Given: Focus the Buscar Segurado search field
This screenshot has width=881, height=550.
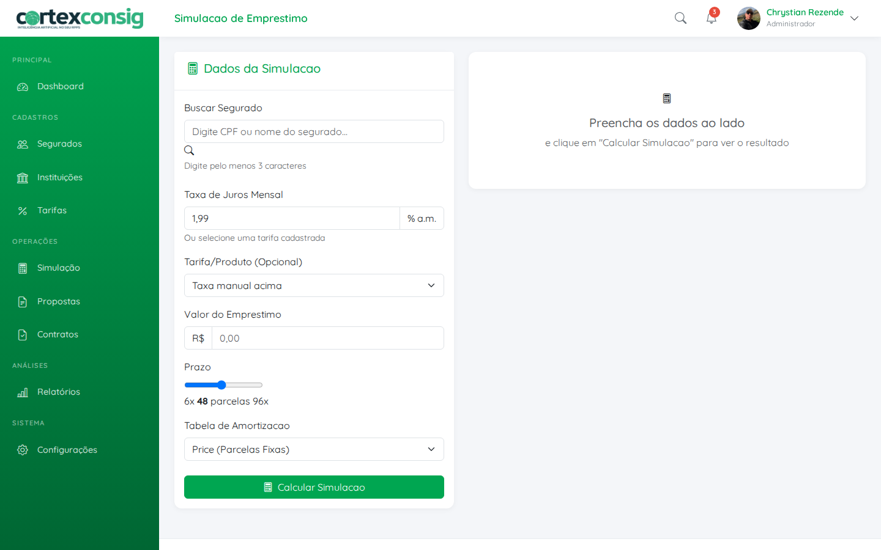Looking at the screenshot, I should point(314,131).
